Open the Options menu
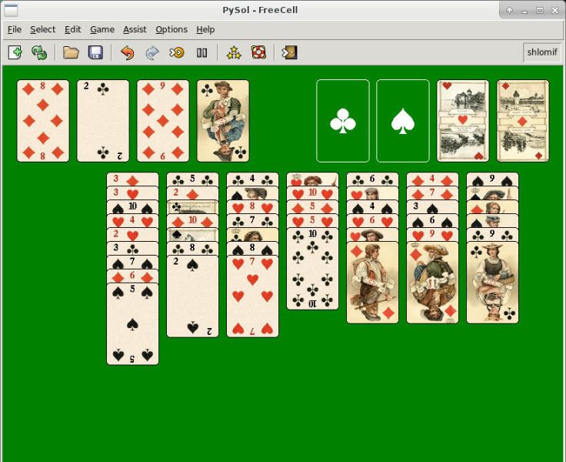 (x=171, y=29)
